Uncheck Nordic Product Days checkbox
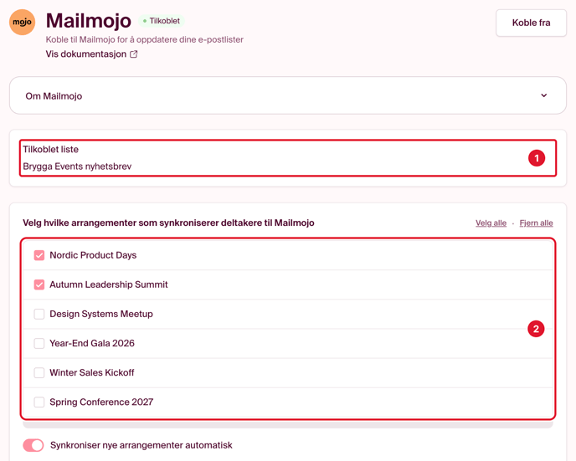Image resolution: width=576 pixels, height=461 pixels. point(39,255)
